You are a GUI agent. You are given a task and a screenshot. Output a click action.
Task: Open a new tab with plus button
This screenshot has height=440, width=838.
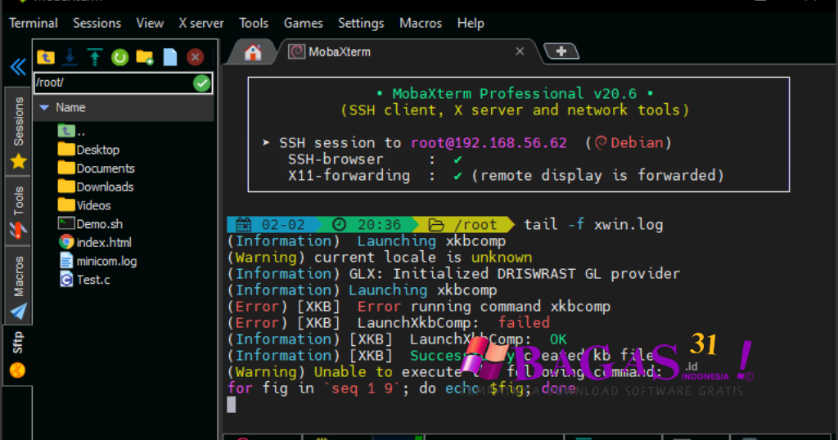pos(561,52)
